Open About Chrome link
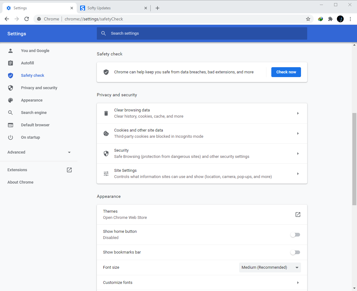Image resolution: width=357 pixels, height=291 pixels. [20, 182]
